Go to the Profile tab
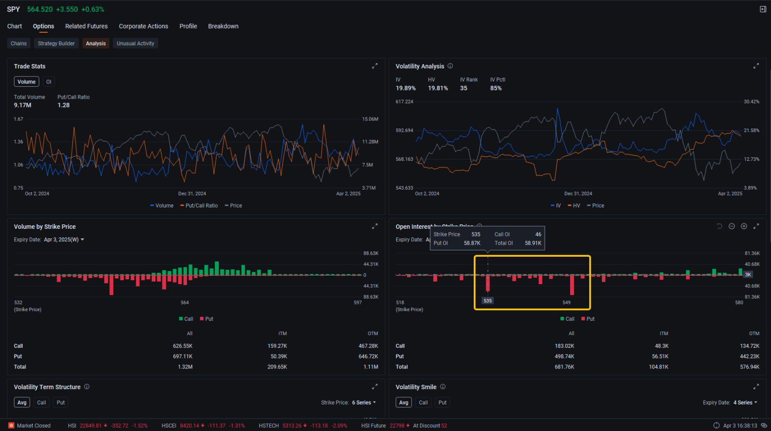Screen dimensions: 771x431 pyautogui.click(x=188, y=26)
